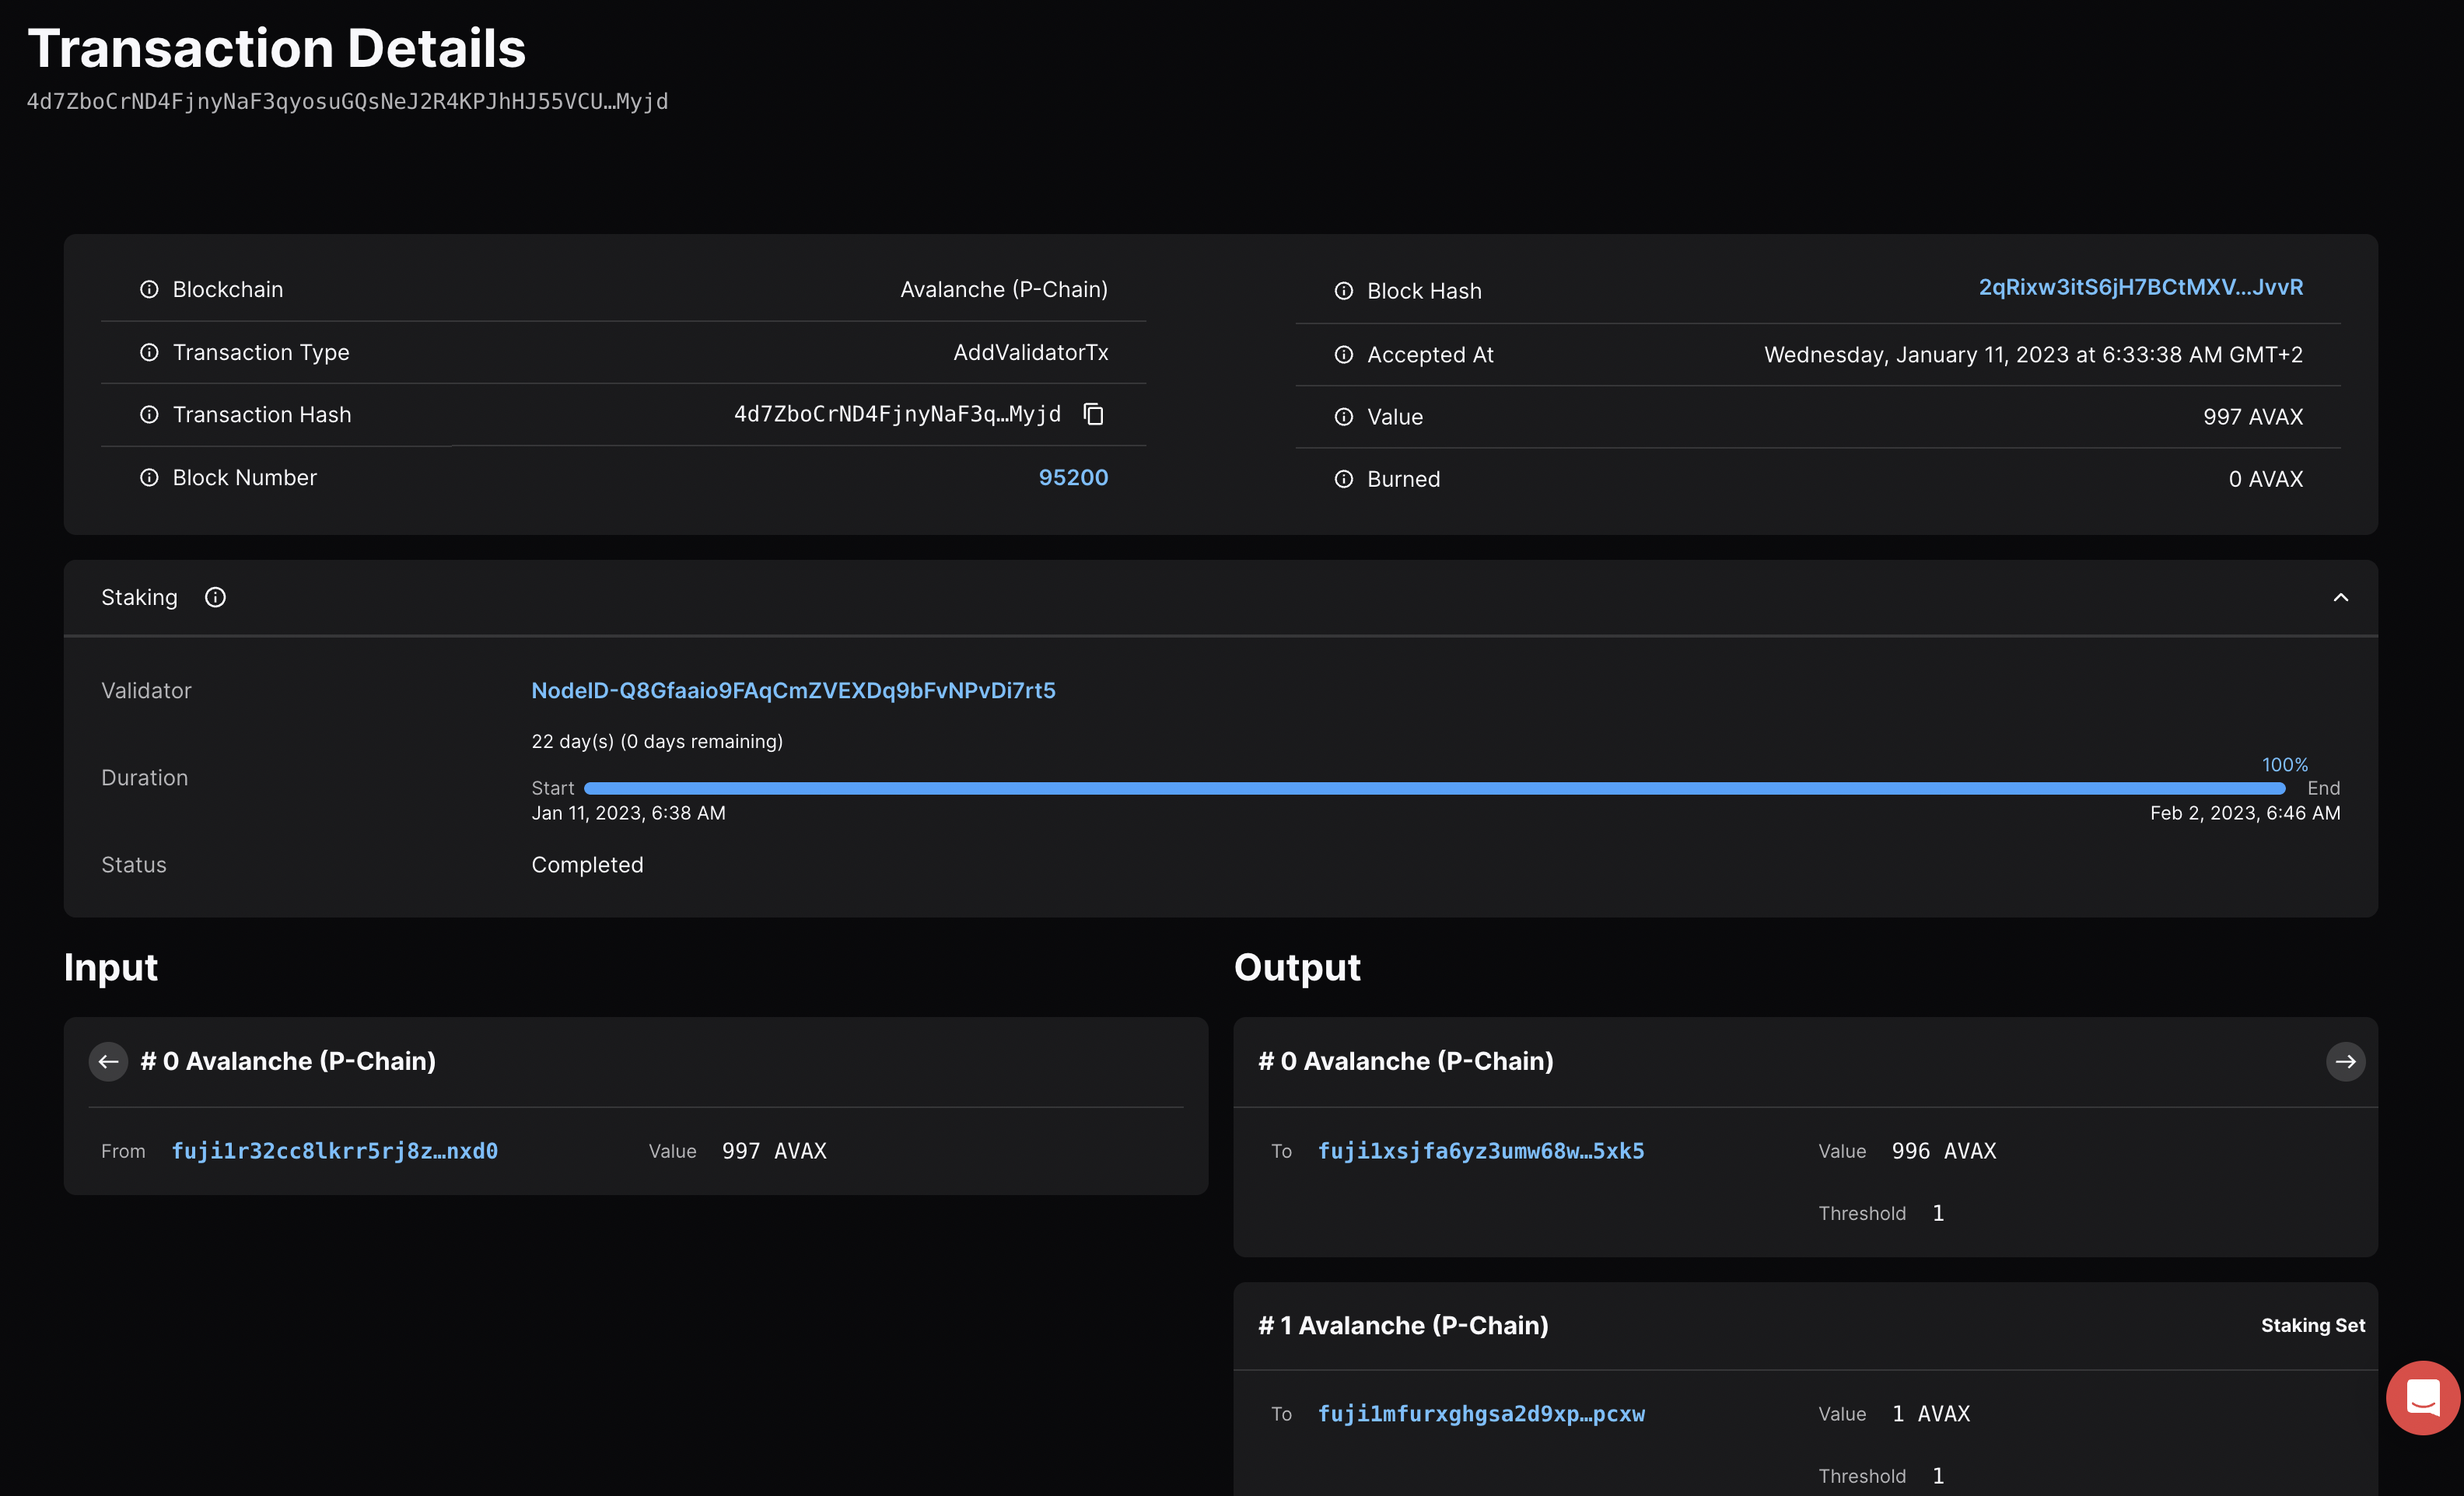Click the Staking section info icon
This screenshot has width=2464, height=1496.
tap(215, 597)
